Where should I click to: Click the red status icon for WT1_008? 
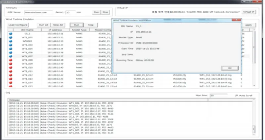(x=11, y=60)
